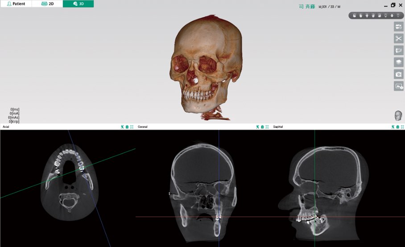Open the rendering settings sliders icon

(398, 27)
